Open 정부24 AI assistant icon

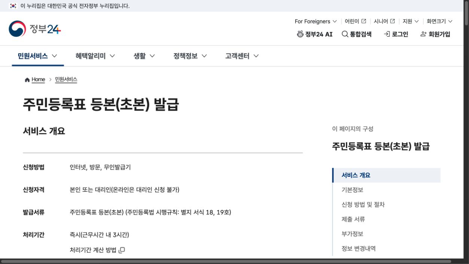click(x=300, y=34)
